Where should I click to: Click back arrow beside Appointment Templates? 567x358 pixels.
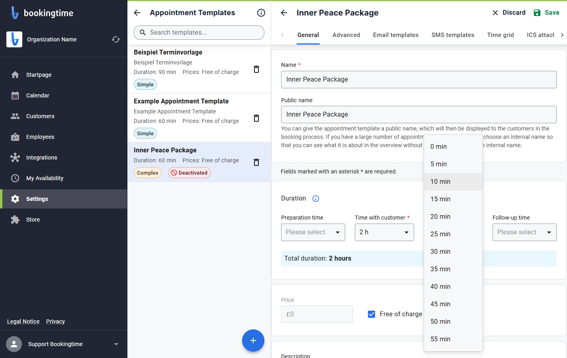click(137, 13)
